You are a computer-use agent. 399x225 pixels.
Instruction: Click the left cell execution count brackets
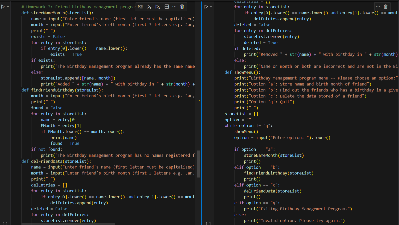point(5,223)
